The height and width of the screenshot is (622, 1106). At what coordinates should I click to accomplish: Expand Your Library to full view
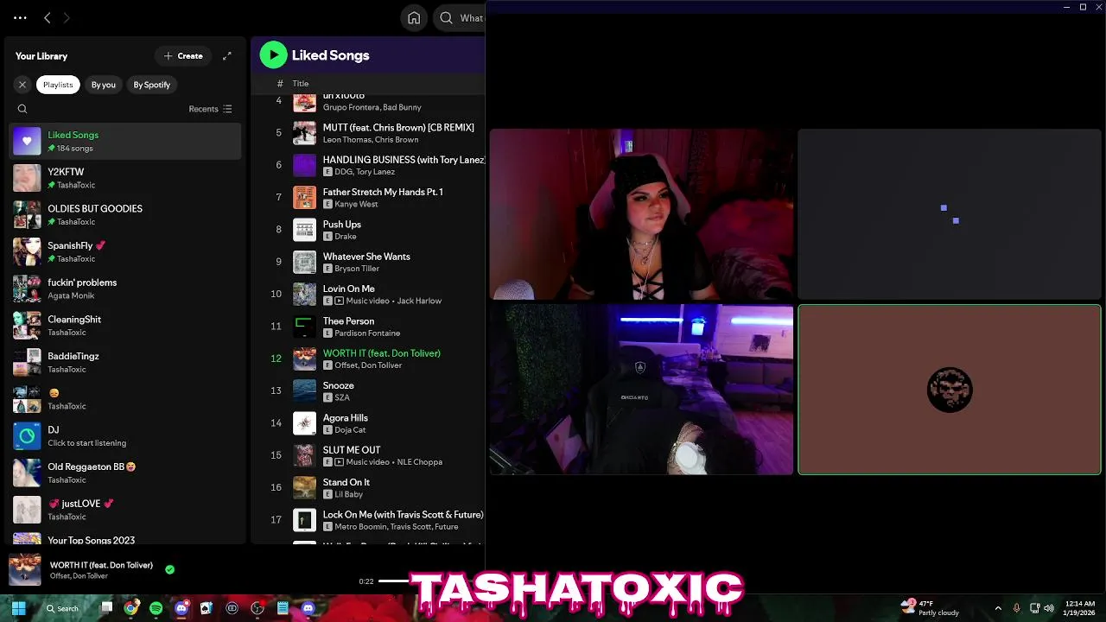pyautogui.click(x=226, y=56)
